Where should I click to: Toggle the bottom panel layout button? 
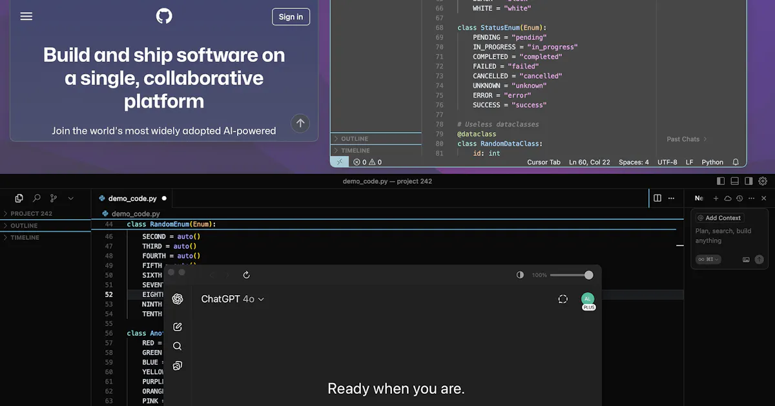[735, 181]
